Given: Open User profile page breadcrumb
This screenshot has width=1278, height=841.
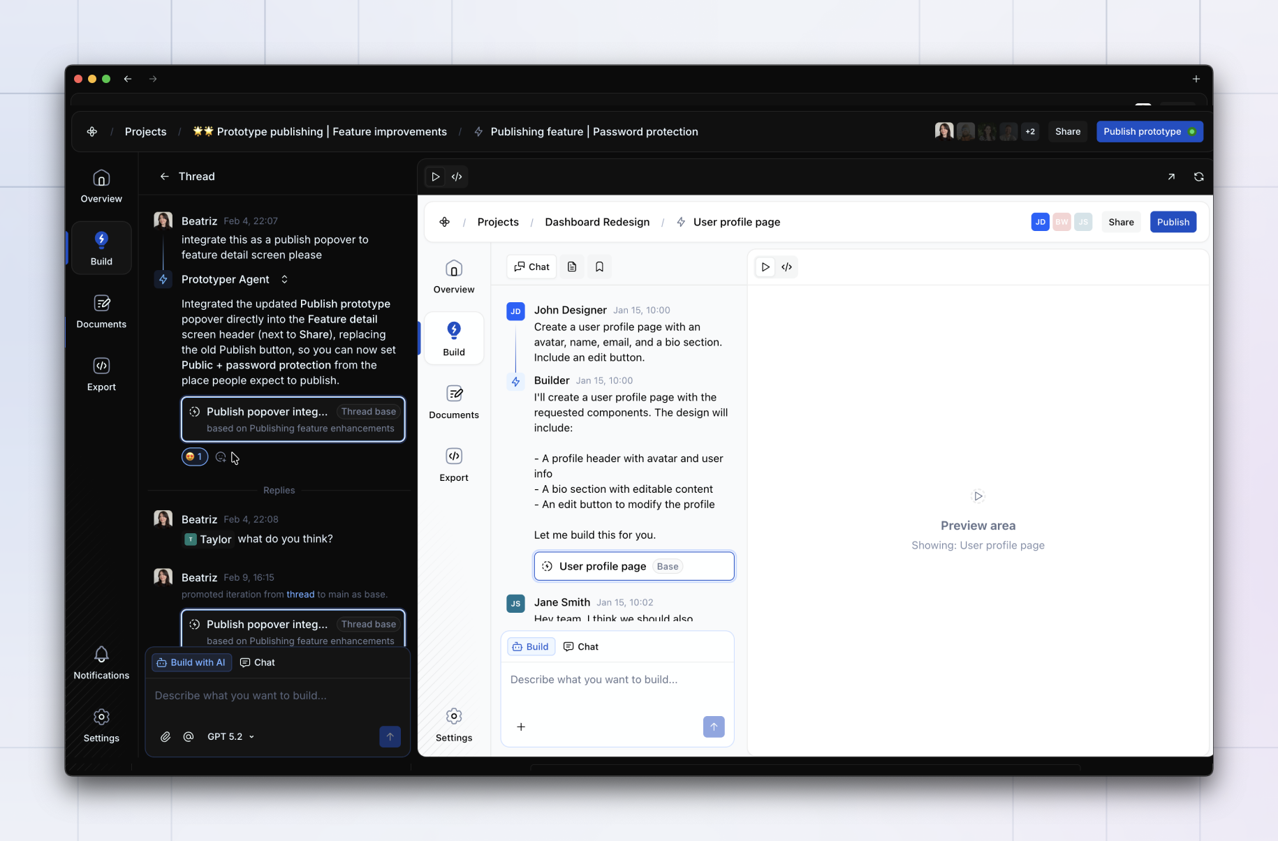Looking at the screenshot, I should tap(728, 222).
